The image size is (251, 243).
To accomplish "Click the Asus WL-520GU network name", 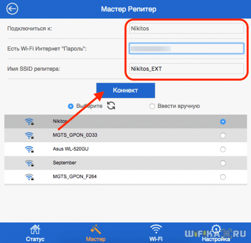I will pos(71,149).
